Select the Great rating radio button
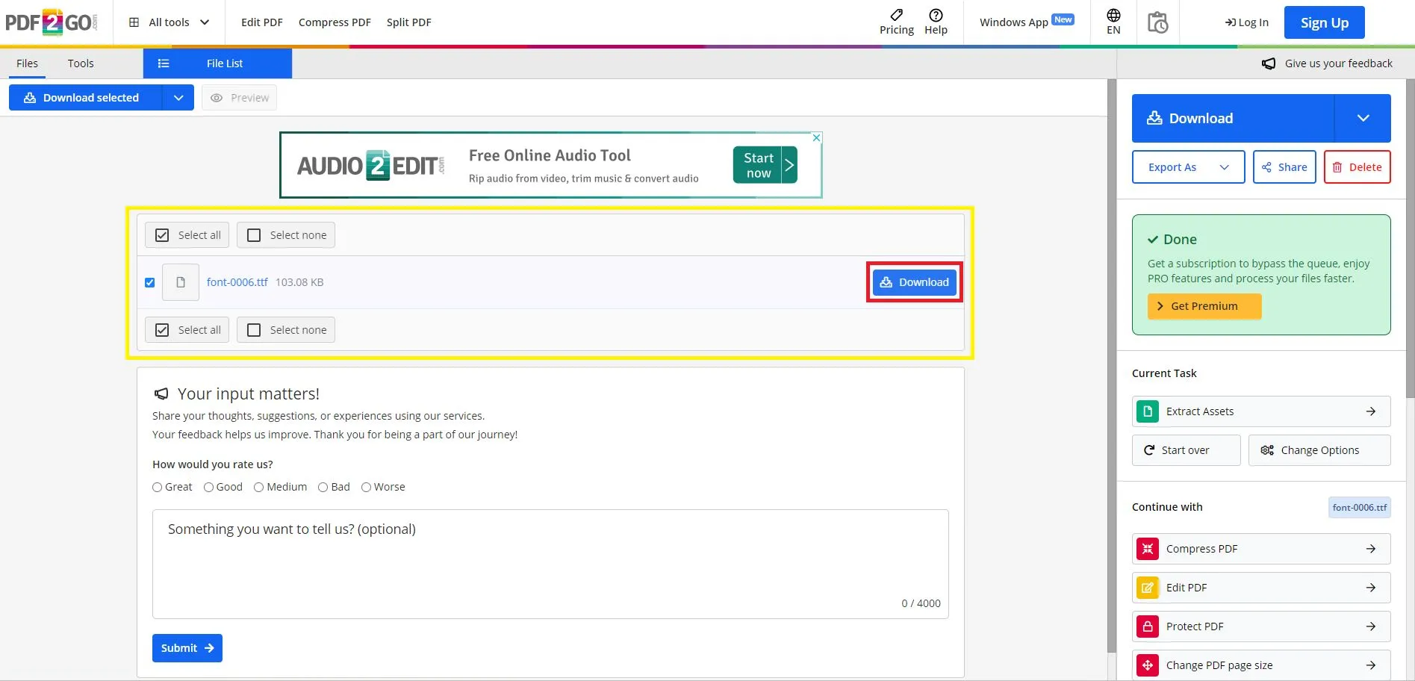Viewport: 1415px width, 681px height. [x=158, y=488]
